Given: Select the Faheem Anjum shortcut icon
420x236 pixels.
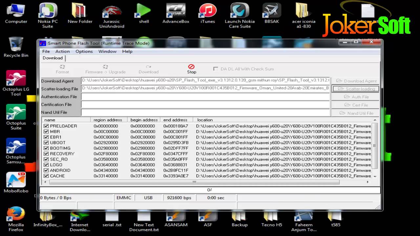Looking at the screenshot, I should click(304, 222).
